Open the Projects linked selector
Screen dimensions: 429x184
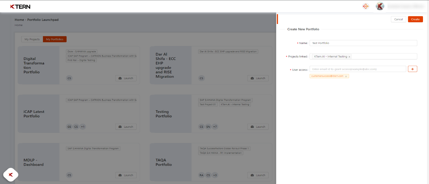[363, 56]
